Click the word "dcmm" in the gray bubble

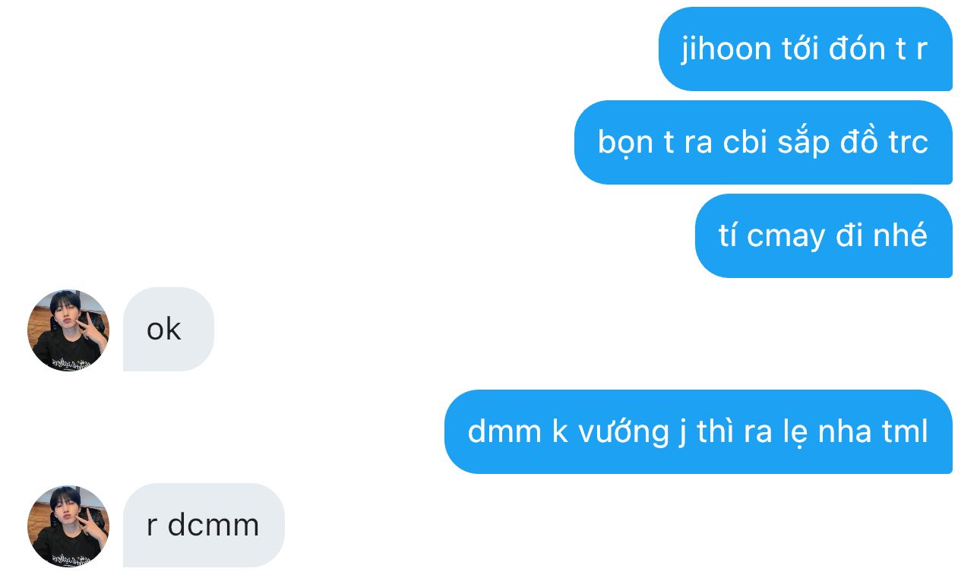pos(213,526)
